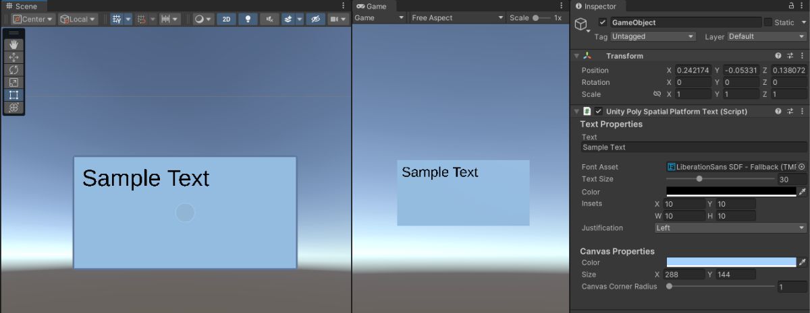Open Platform Text script presets icon
This screenshot has width=810, height=313.
tap(790, 111)
